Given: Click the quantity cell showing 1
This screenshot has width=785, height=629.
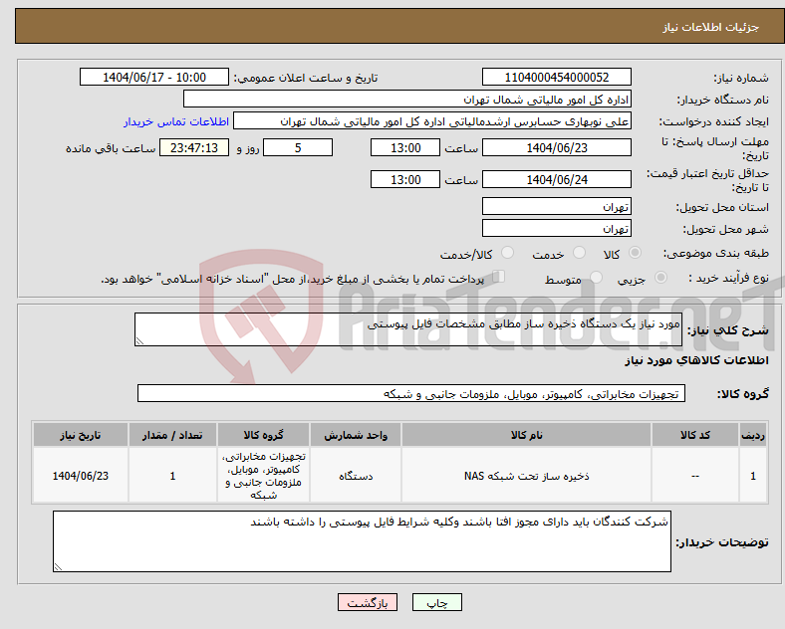Looking at the screenshot, I should pos(172,476).
